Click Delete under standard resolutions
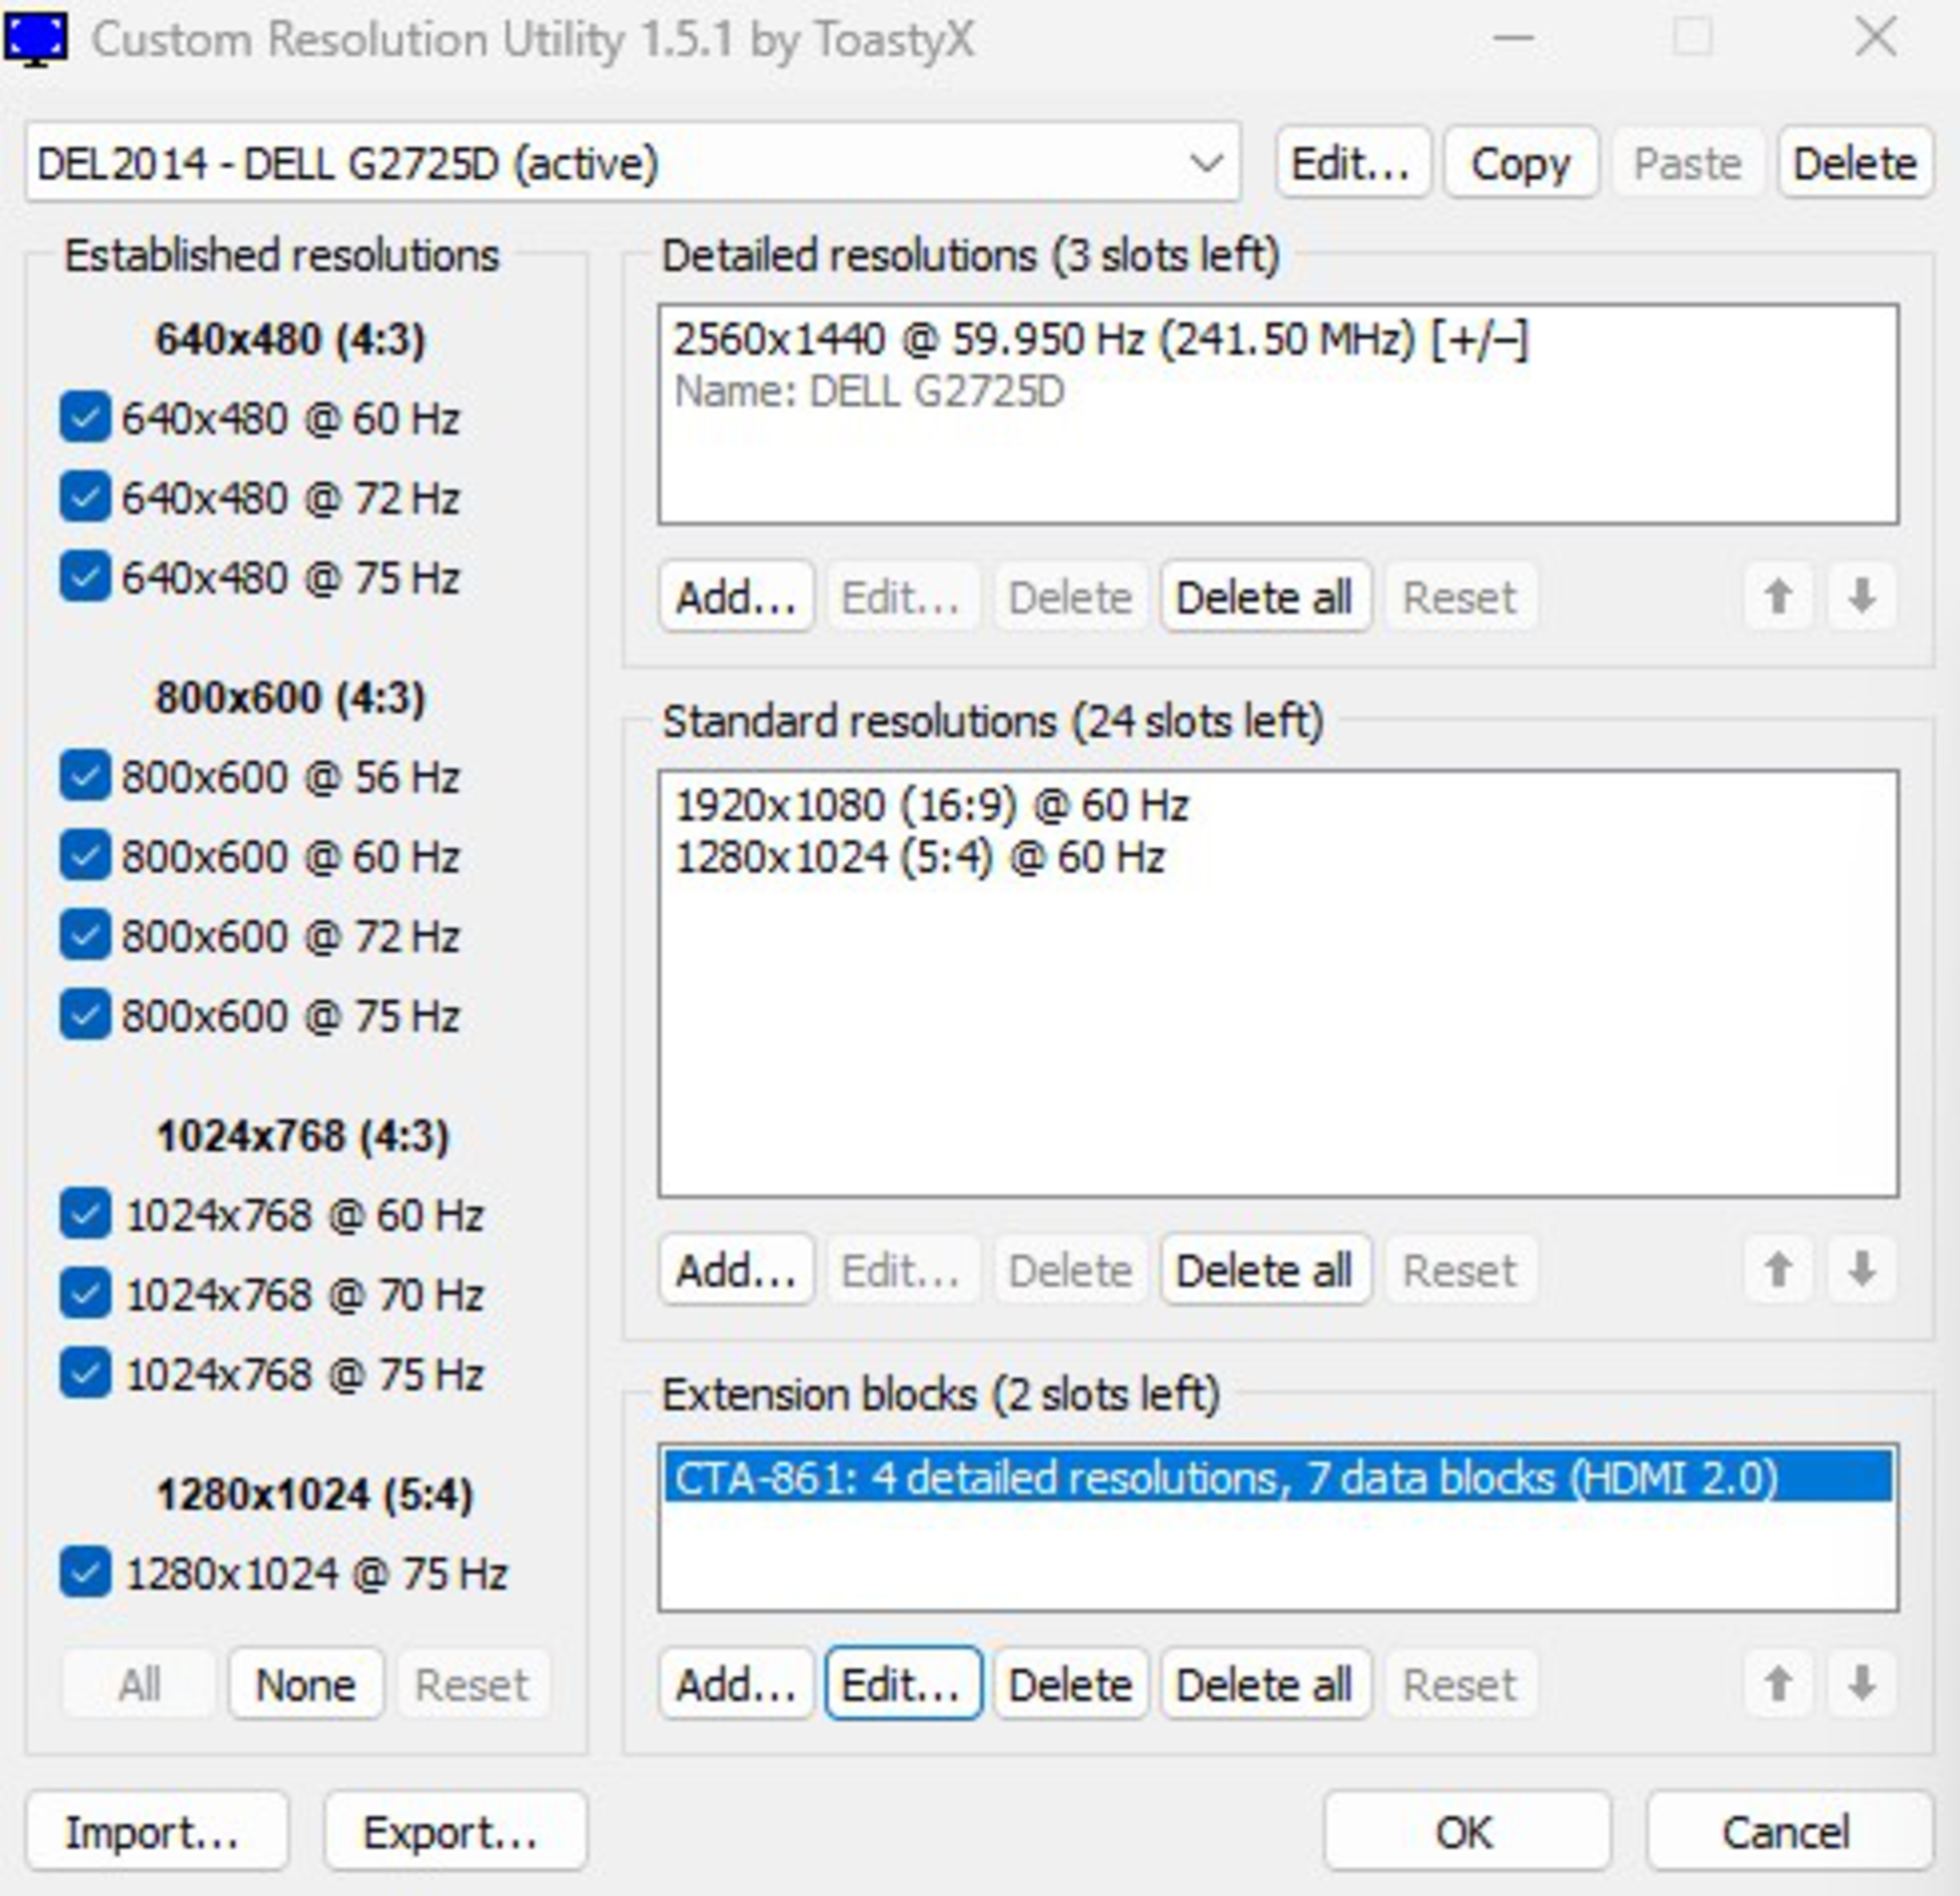 pyautogui.click(x=1070, y=1270)
